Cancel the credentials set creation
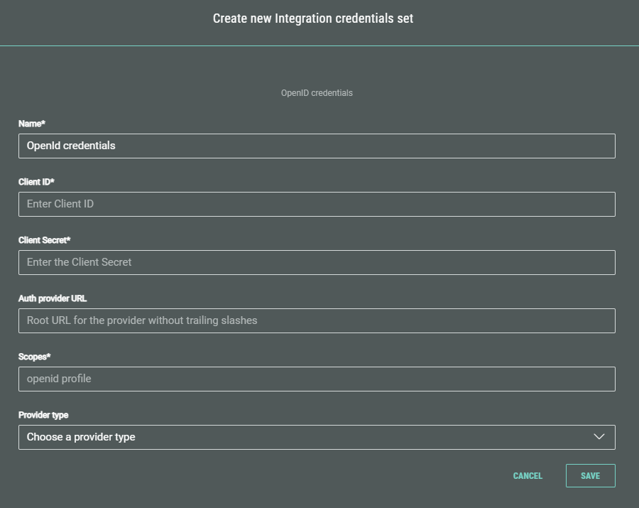 pos(528,476)
